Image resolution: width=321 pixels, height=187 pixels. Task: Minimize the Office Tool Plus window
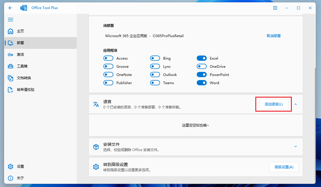click(287, 8)
